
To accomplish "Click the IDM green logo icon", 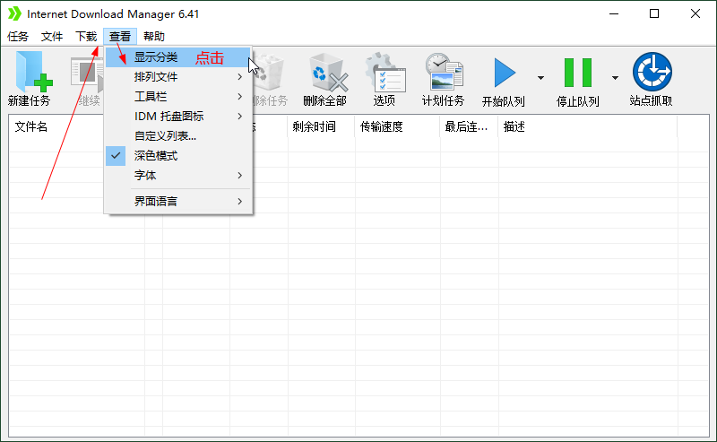I will [14, 13].
